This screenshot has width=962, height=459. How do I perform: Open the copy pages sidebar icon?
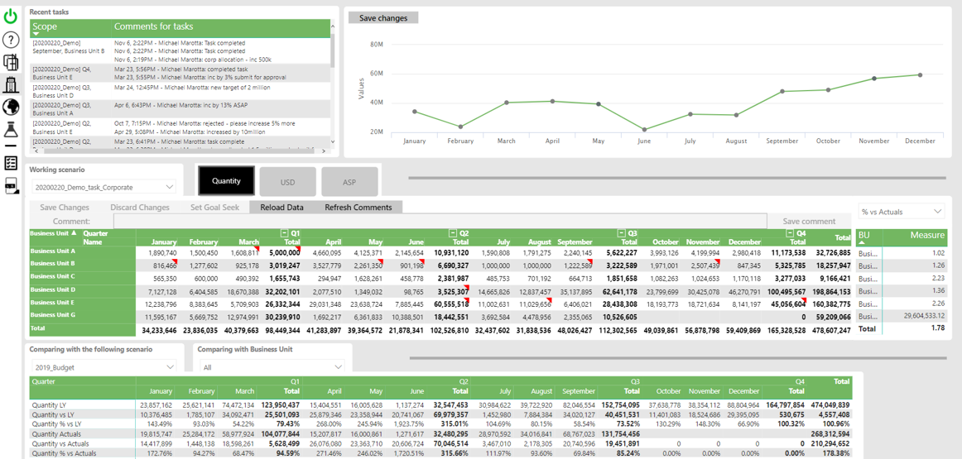point(11,62)
